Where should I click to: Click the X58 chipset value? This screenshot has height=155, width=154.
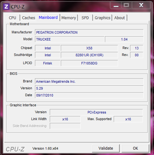click(89, 48)
